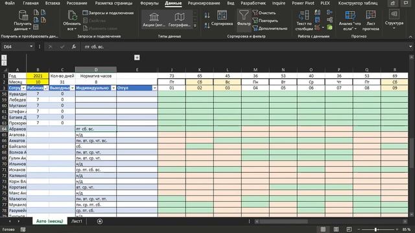Select the yellow 2021 year cell
This screenshot has width=415, height=233.
click(38, 76)
